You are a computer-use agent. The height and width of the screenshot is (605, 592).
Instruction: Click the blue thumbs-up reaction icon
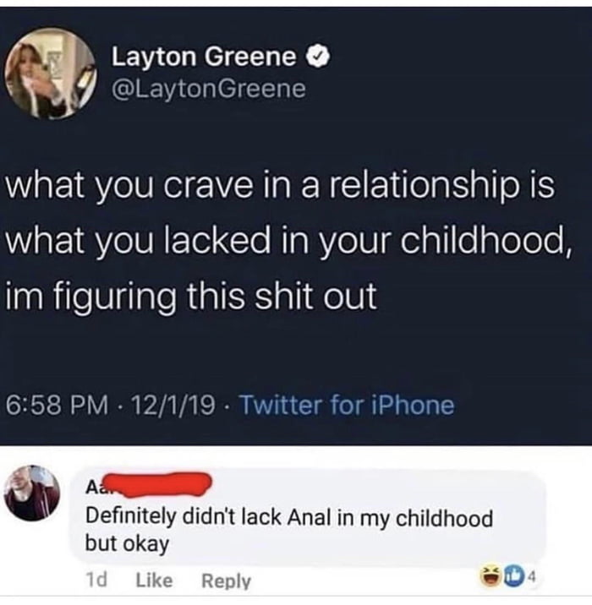(507, 577)
